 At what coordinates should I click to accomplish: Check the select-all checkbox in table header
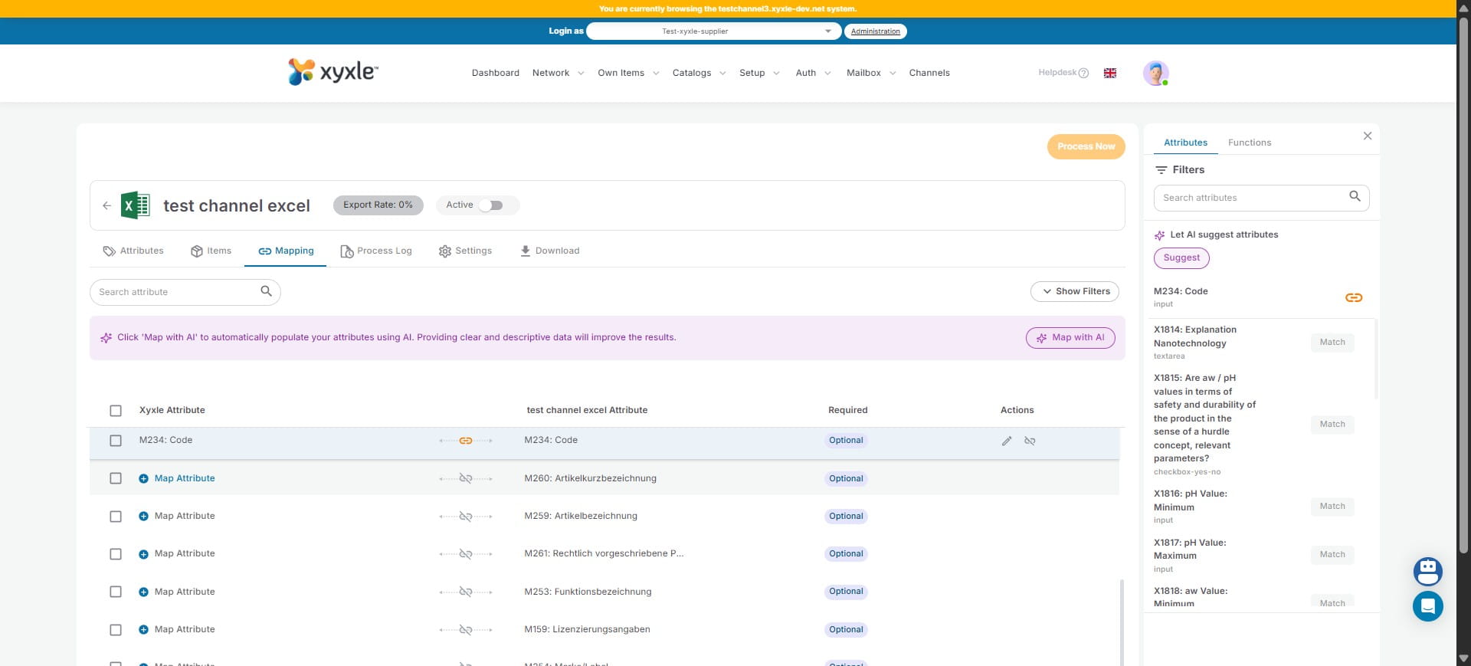(x=116, y=411)
